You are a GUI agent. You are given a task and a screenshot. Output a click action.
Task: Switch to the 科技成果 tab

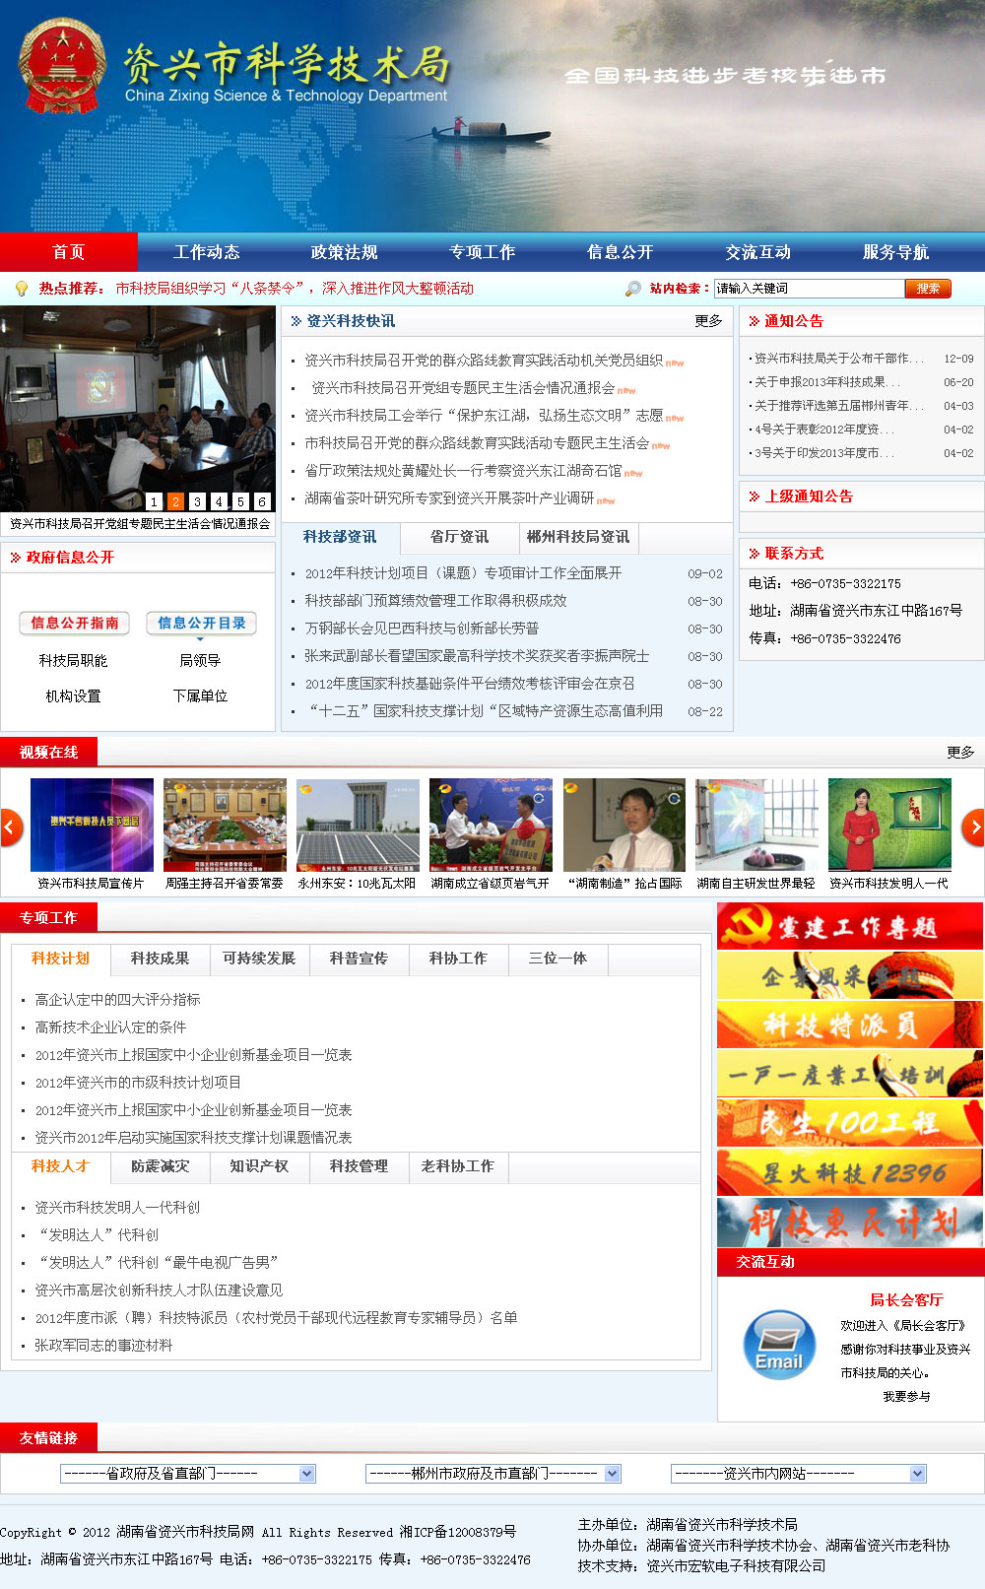(160, 959)
